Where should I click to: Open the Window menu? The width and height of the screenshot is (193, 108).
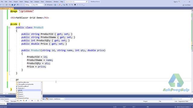[56, 1]
